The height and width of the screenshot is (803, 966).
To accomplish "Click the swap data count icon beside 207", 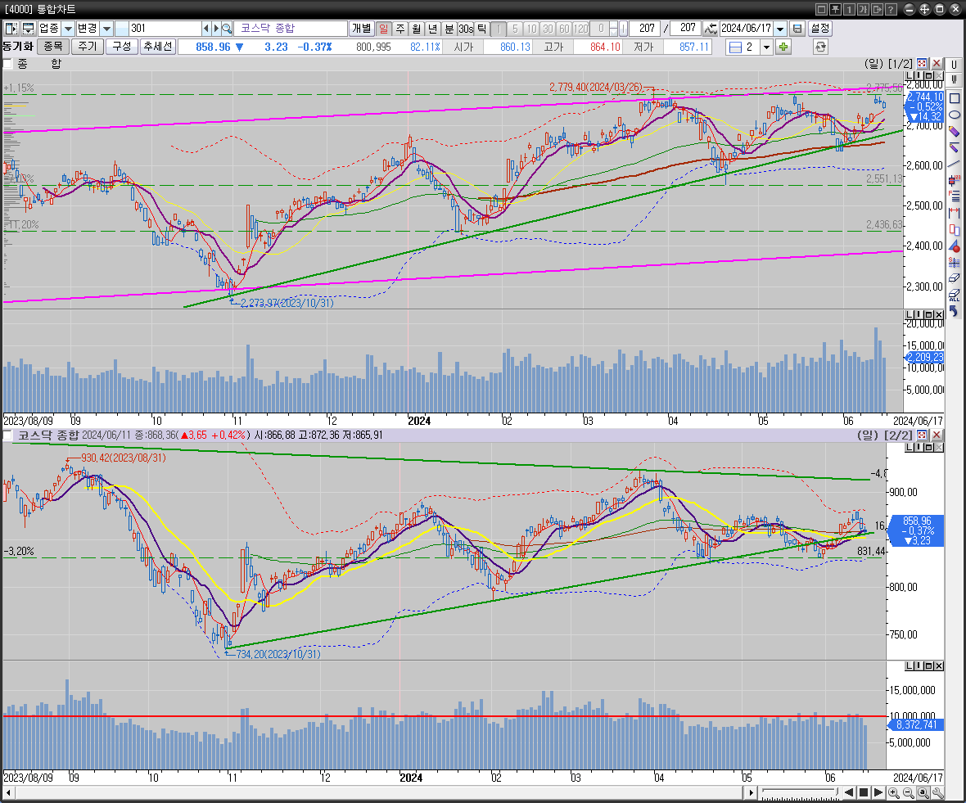I will [x=711, y=29].
